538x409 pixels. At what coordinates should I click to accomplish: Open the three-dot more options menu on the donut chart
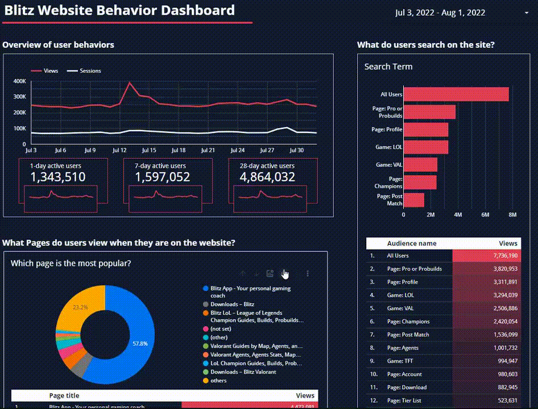308,273
